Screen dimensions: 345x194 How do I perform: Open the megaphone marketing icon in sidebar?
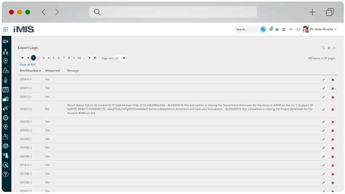[x=6, y=108]
